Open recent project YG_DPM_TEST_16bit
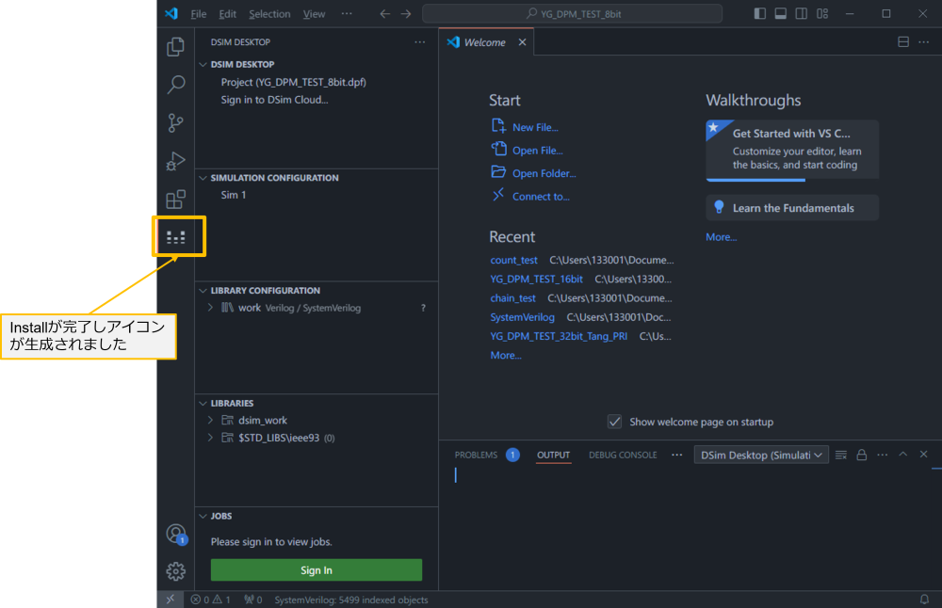Viewport: 942px width, 608px height. click(x=537, y=280)
